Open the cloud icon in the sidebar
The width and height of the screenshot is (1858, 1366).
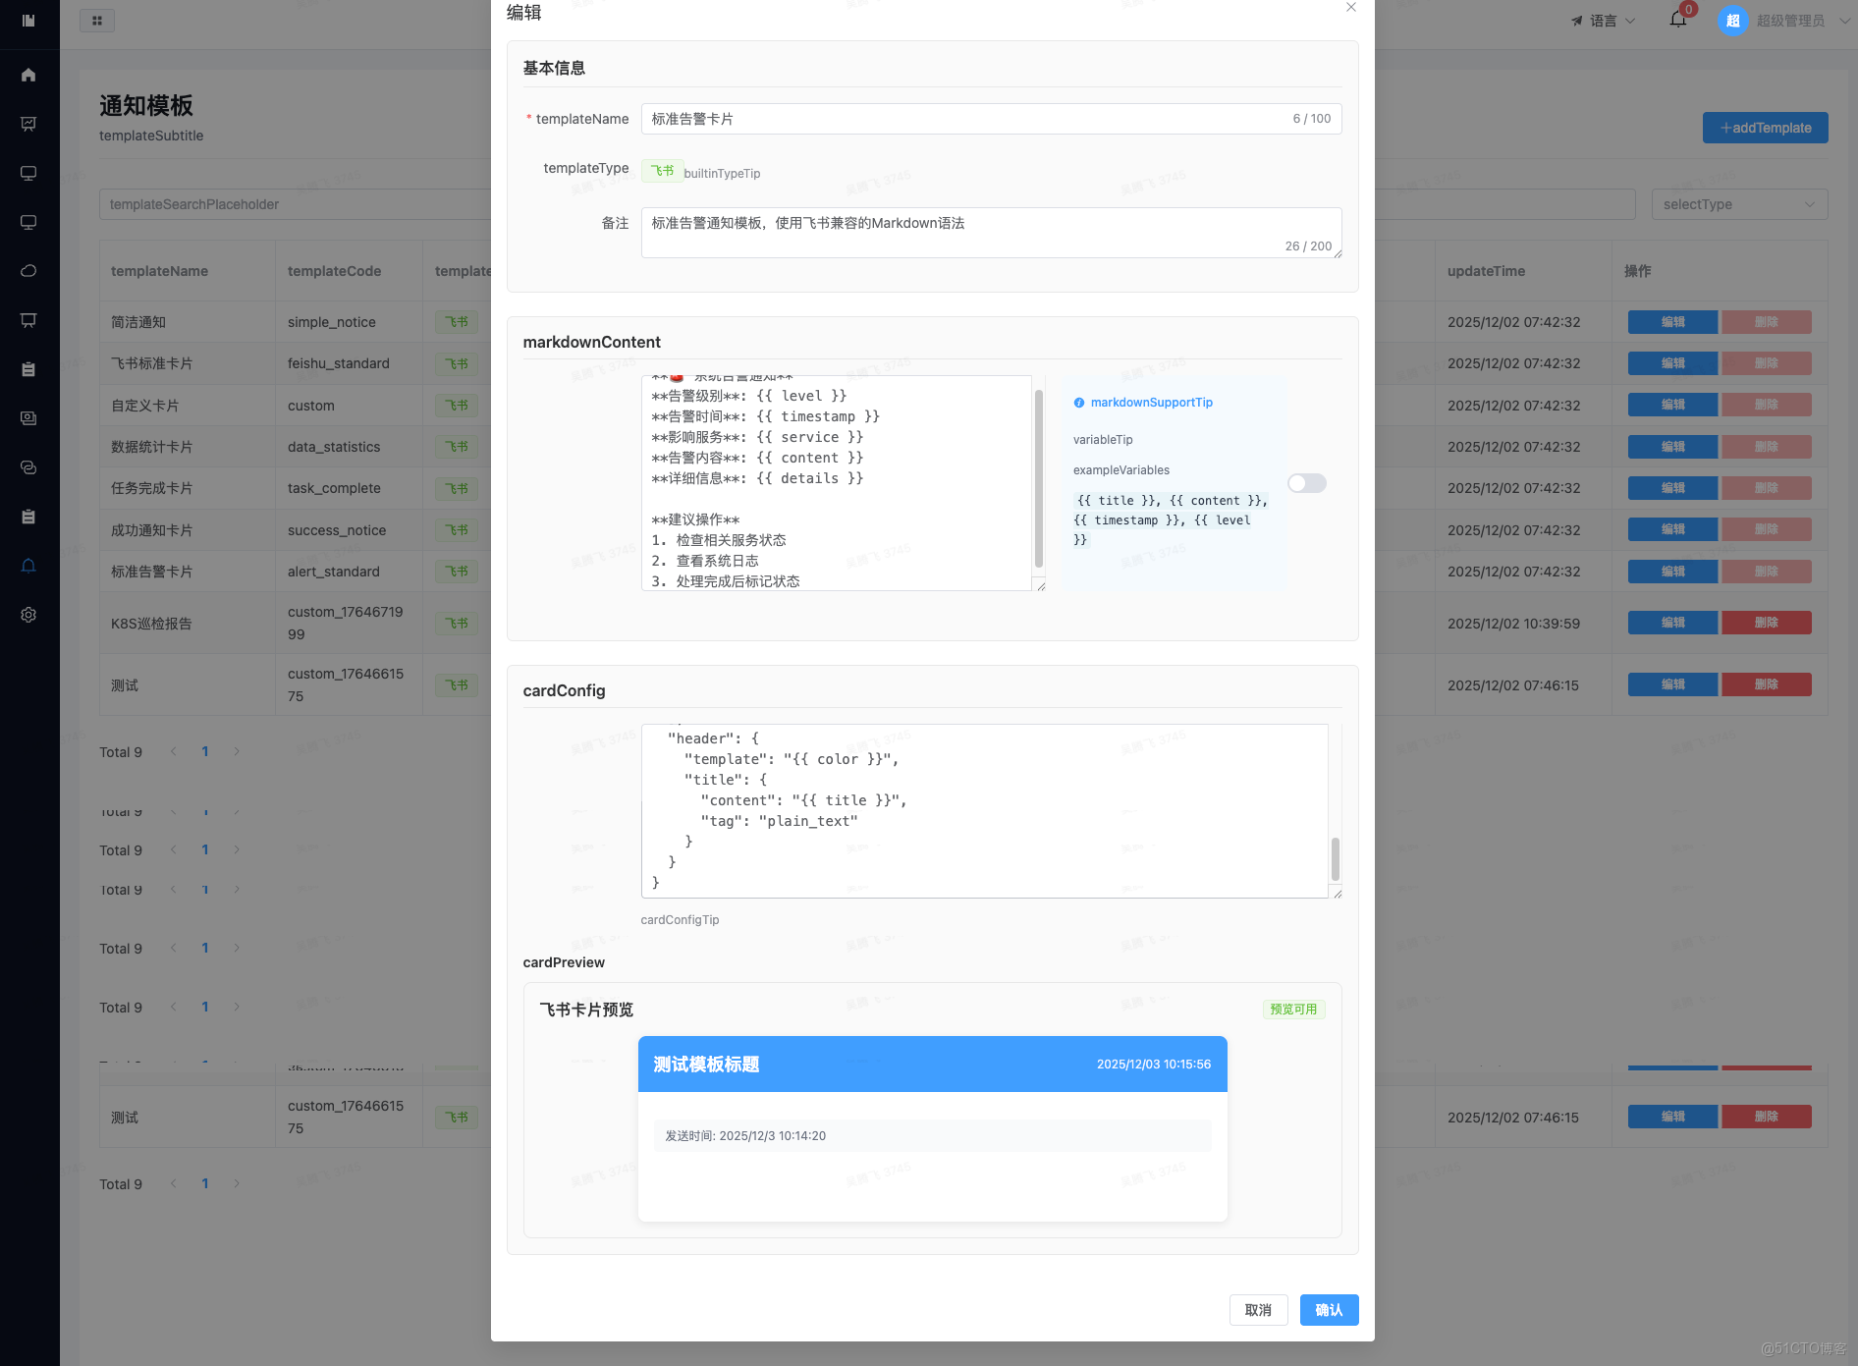point(28,271)
